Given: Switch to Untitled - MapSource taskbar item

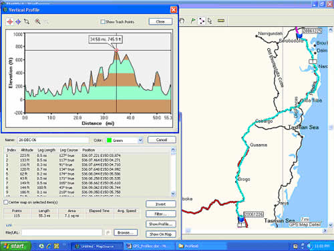Looking at the screenshot, I should (97, 246).
